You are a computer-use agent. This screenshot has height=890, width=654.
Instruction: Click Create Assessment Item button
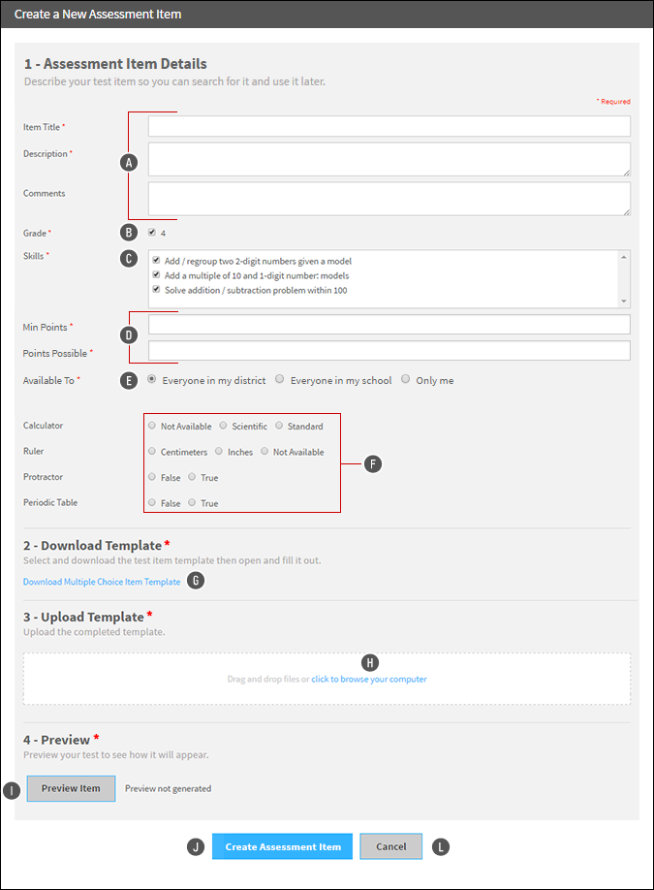[x=283, y=846]
